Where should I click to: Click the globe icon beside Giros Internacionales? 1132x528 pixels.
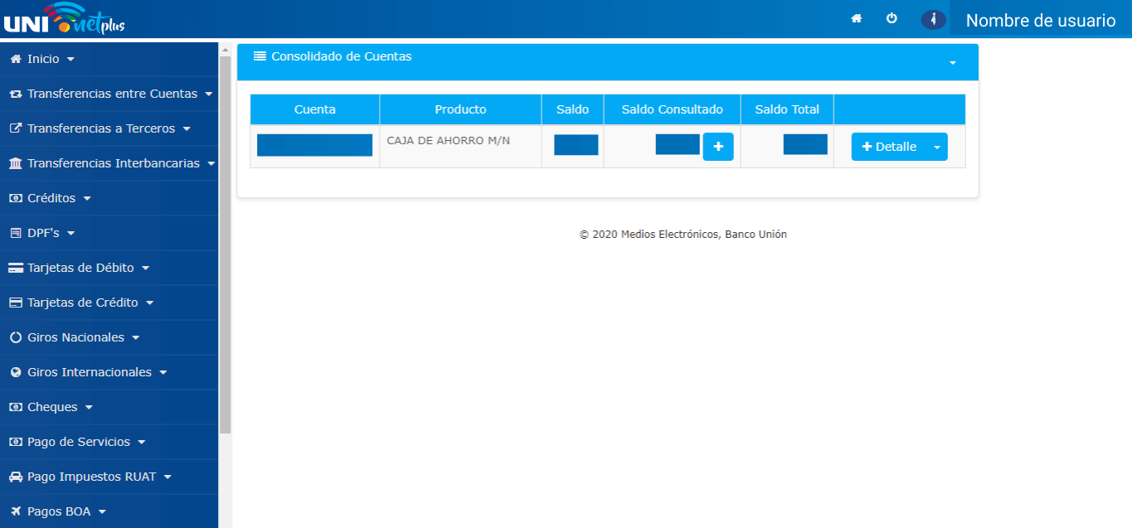click(x=15, y=373)
